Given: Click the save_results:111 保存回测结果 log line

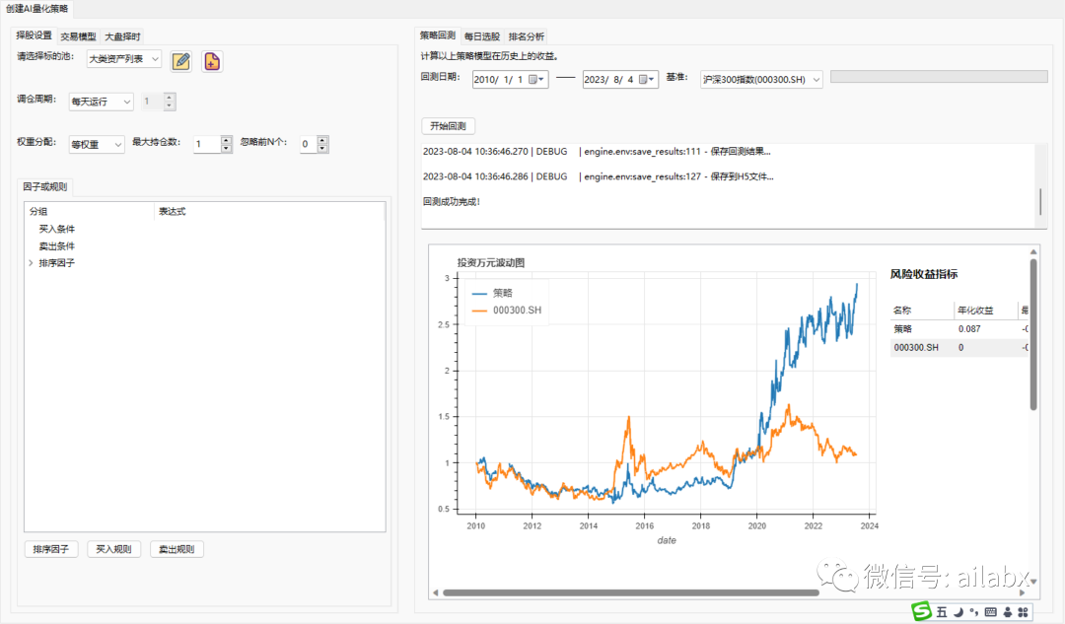Looking at the screenshot, I should point(597,152).
